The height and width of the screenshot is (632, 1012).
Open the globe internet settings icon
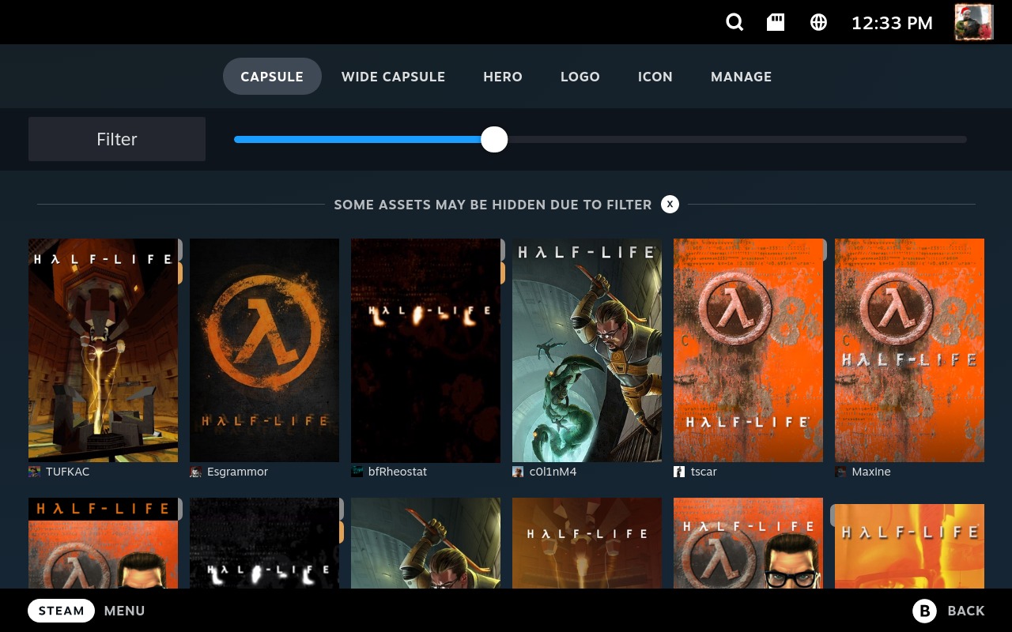pos(818,22)
